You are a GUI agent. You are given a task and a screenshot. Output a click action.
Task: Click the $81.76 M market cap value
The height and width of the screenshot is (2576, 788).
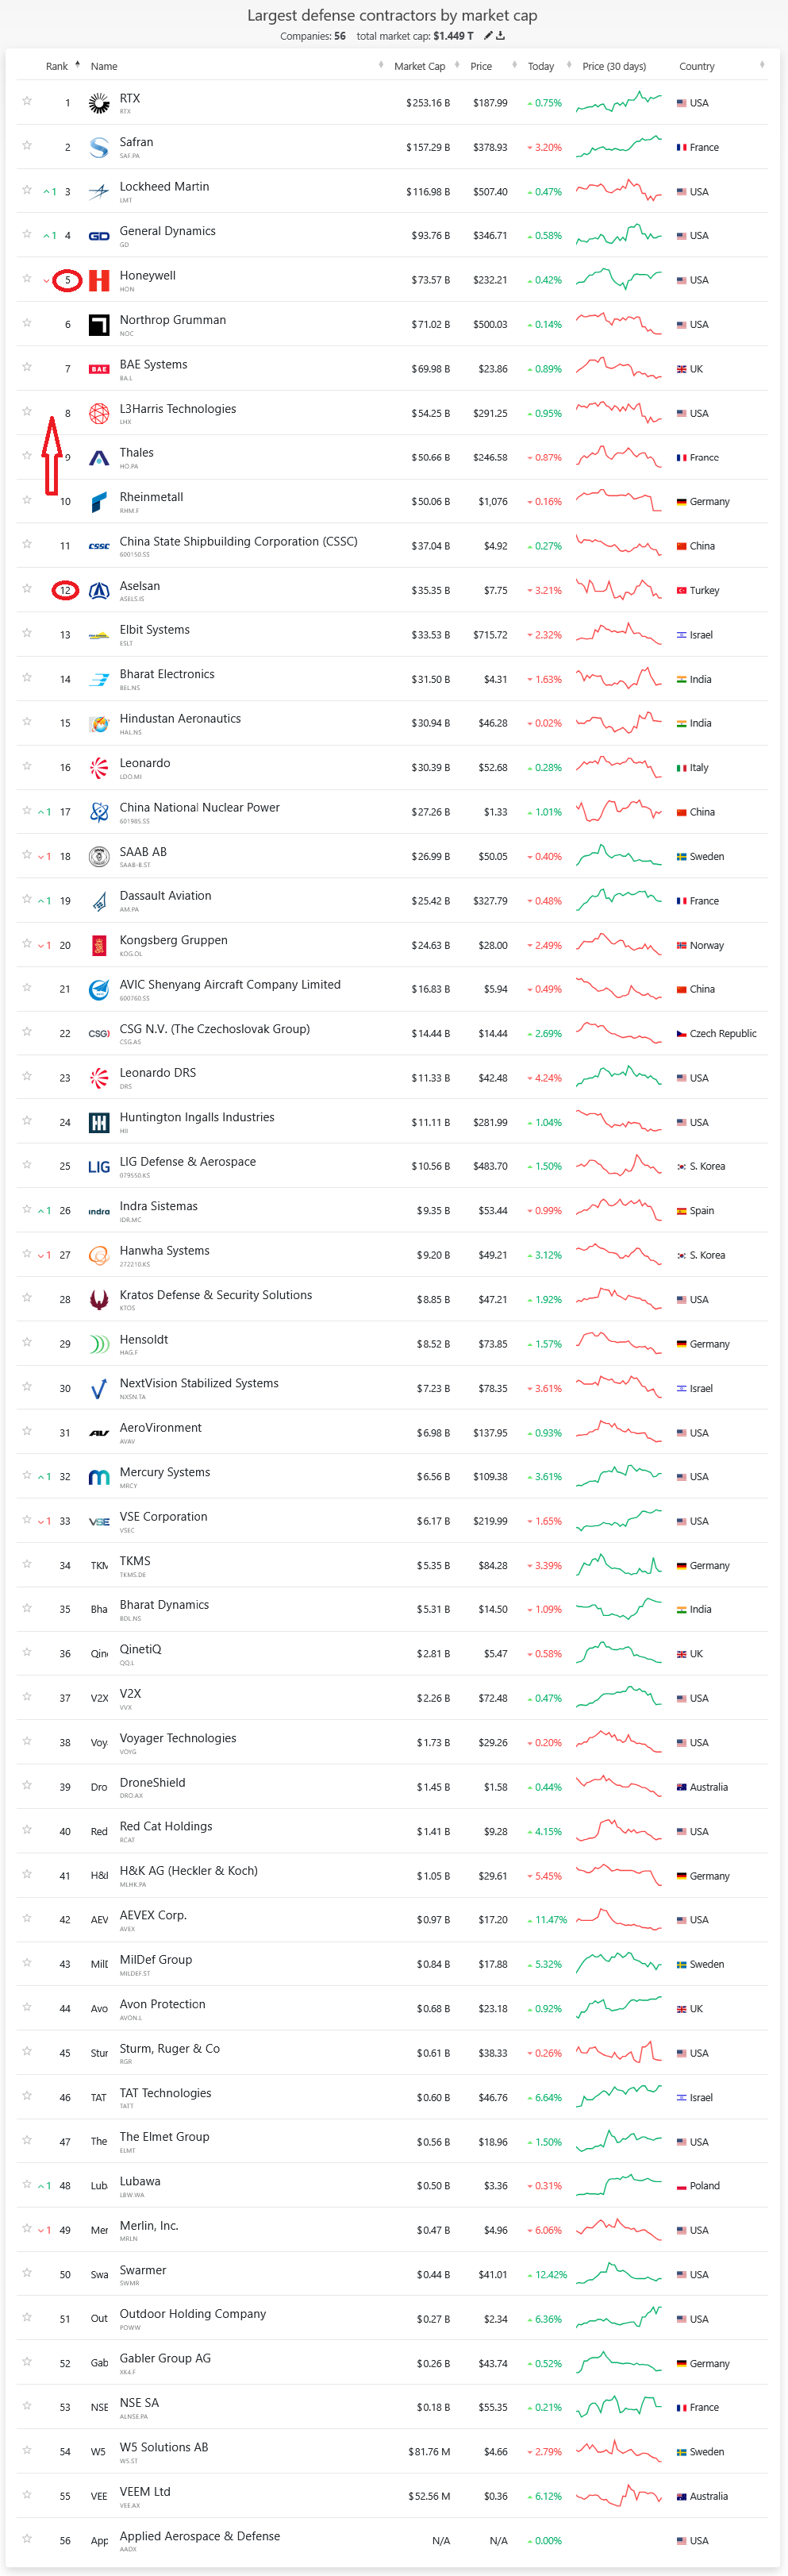point(429,2452)
